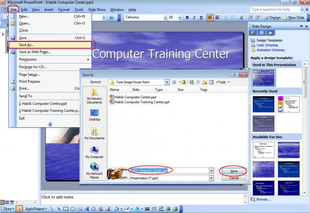
Task: Select Print Preview in File menu
Action: click(x=44, y=82)
